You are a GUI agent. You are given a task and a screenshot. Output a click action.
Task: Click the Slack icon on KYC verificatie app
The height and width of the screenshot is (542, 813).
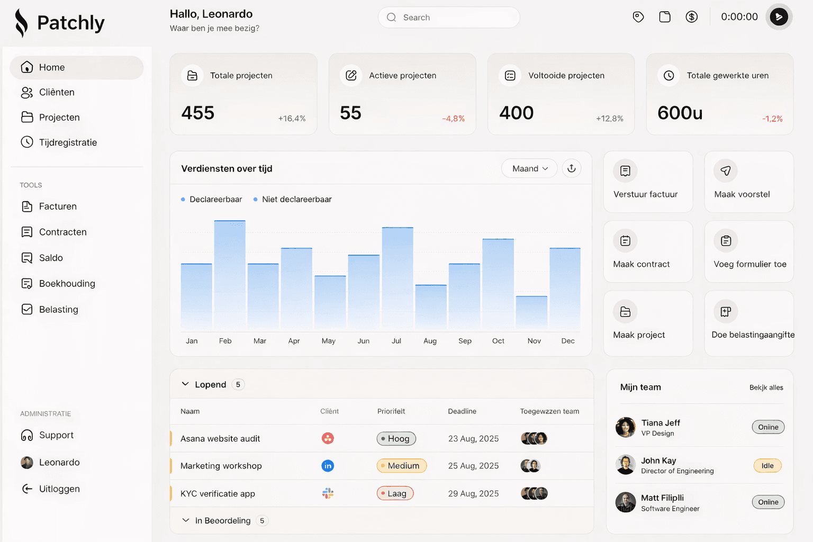[328, 493]
